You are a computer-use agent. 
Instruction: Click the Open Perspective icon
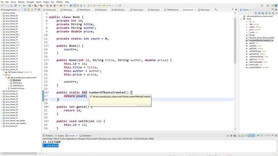268,6
